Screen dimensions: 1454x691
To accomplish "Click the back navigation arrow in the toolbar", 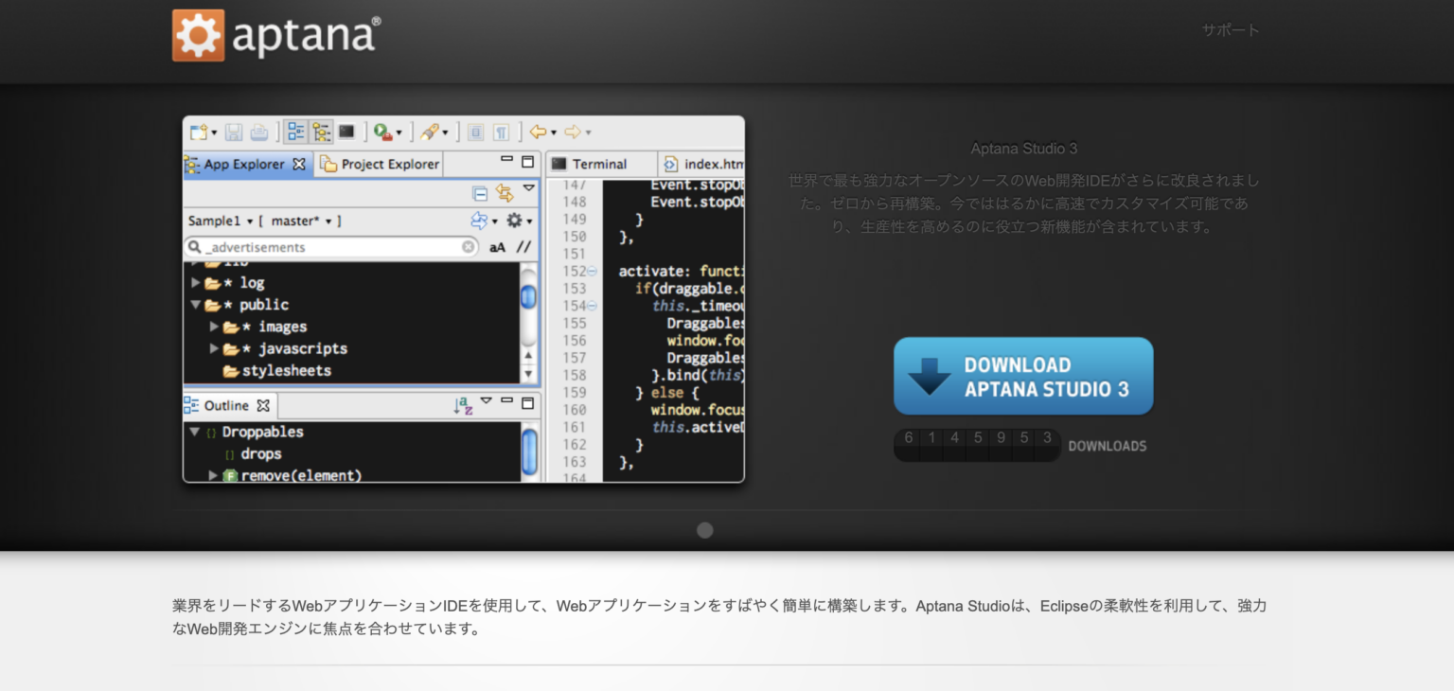I will pos(537,132).
